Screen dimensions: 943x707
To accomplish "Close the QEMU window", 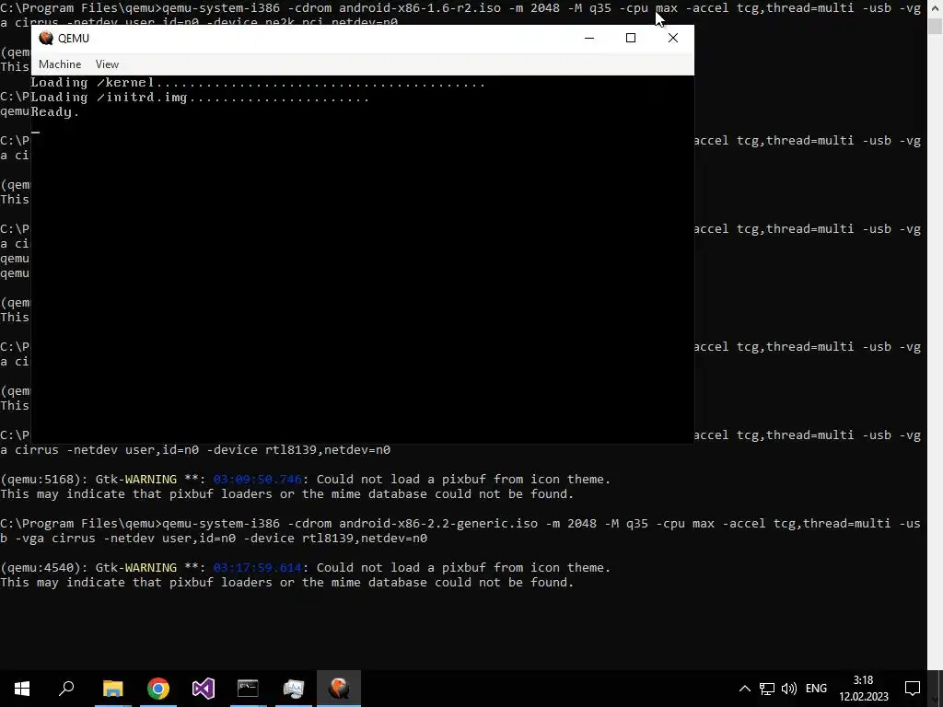I will [673, 38].
